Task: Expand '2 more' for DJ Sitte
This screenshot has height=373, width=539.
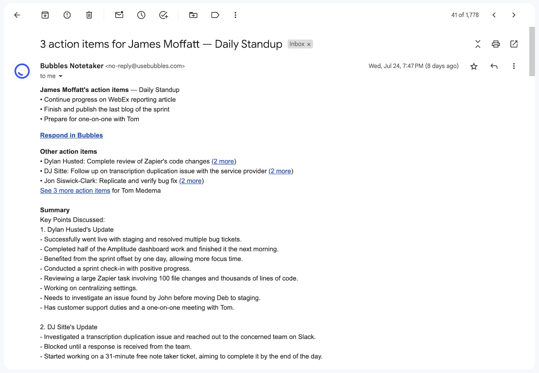Action: pyautogui.click(x=280, y=171)
